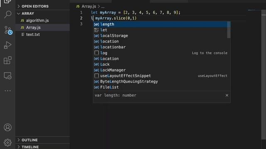Image resolution: width=266 pixels, height=149 pixels.
Task: Click variable icon next to LockManager
Action: 96,70
